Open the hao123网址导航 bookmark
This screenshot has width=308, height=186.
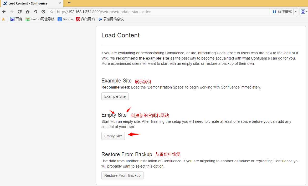(x=40, y=19)
